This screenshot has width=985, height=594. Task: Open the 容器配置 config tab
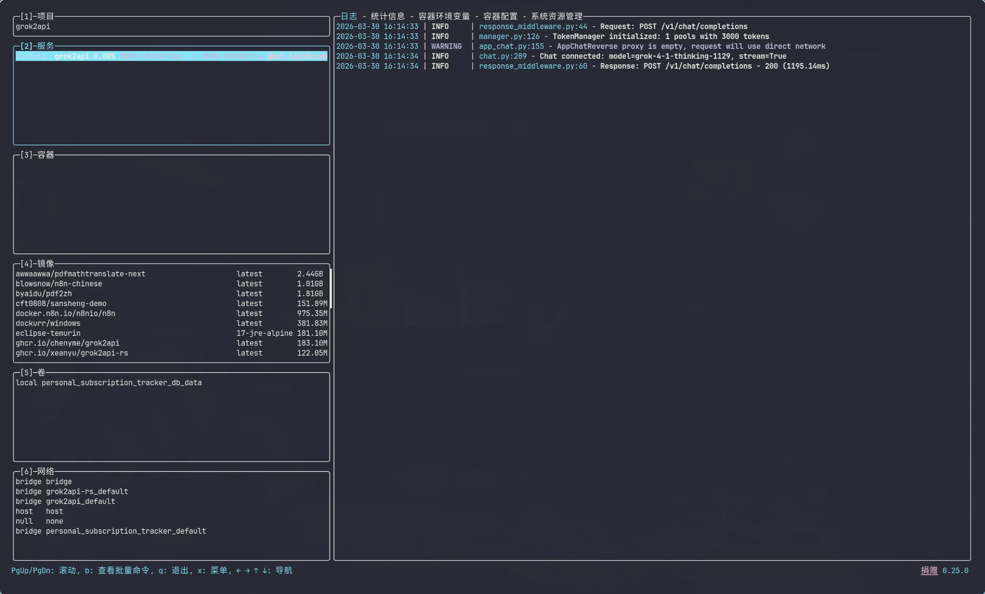tap(500, 16)
